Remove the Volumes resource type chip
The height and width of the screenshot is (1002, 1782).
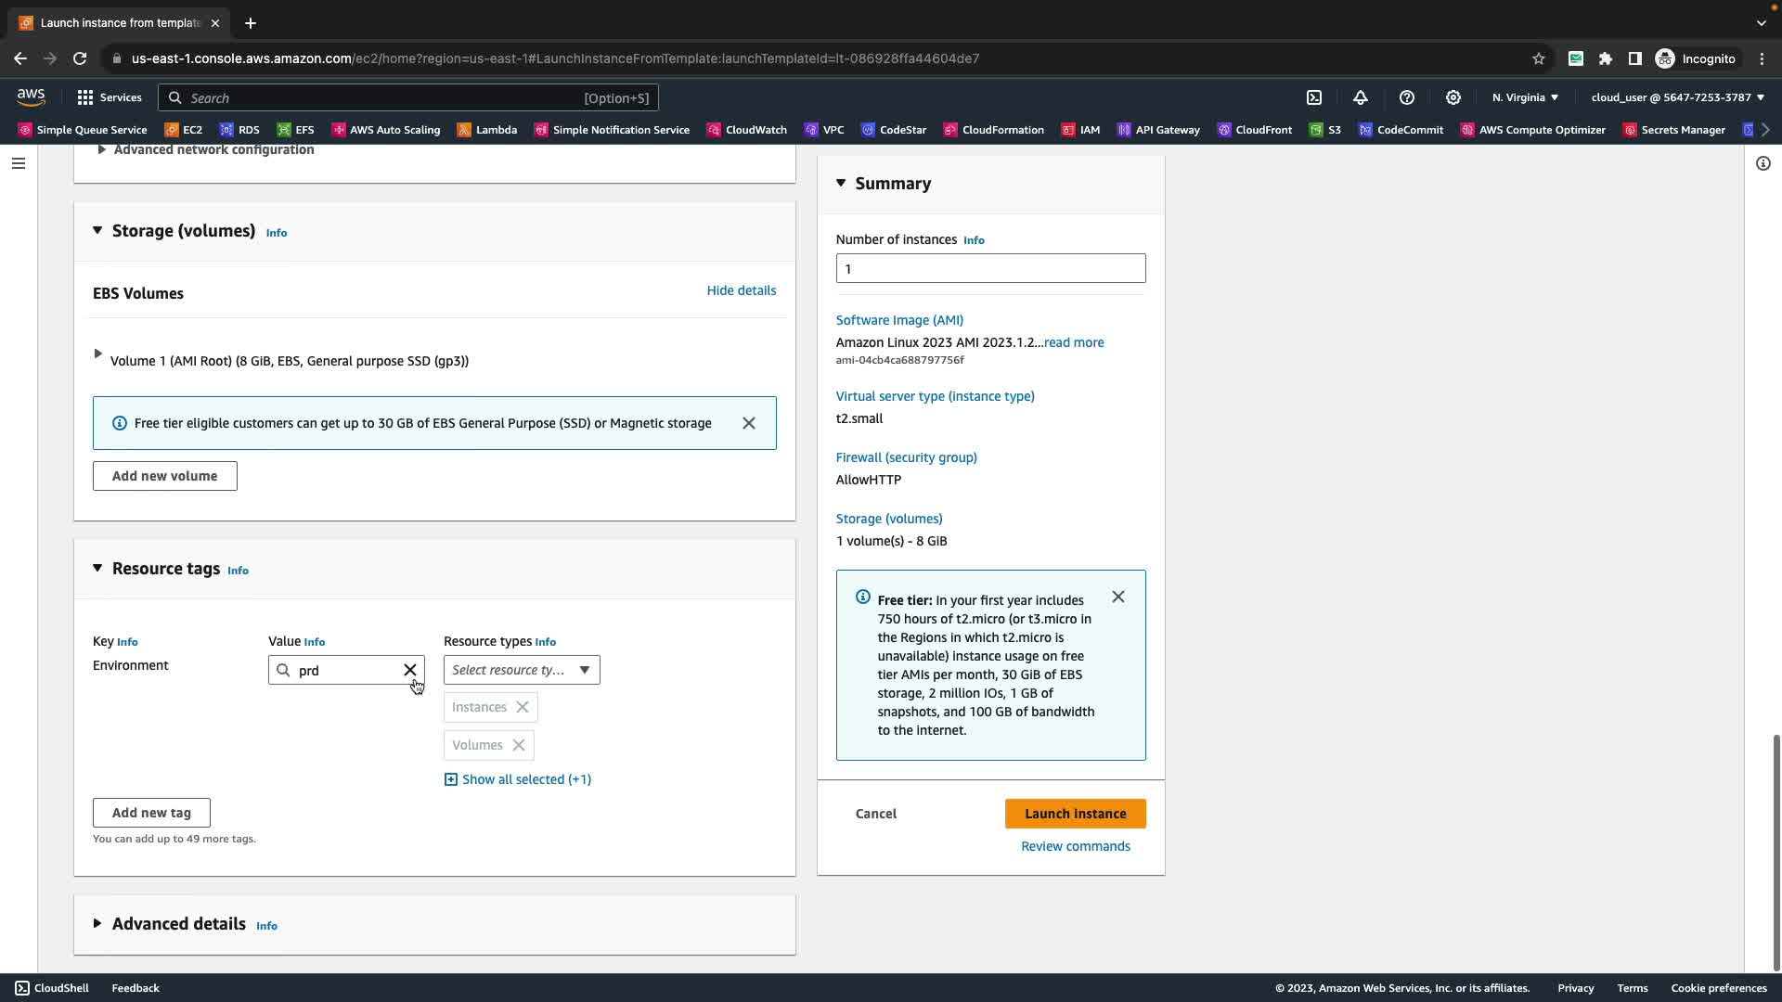[519, 745]
